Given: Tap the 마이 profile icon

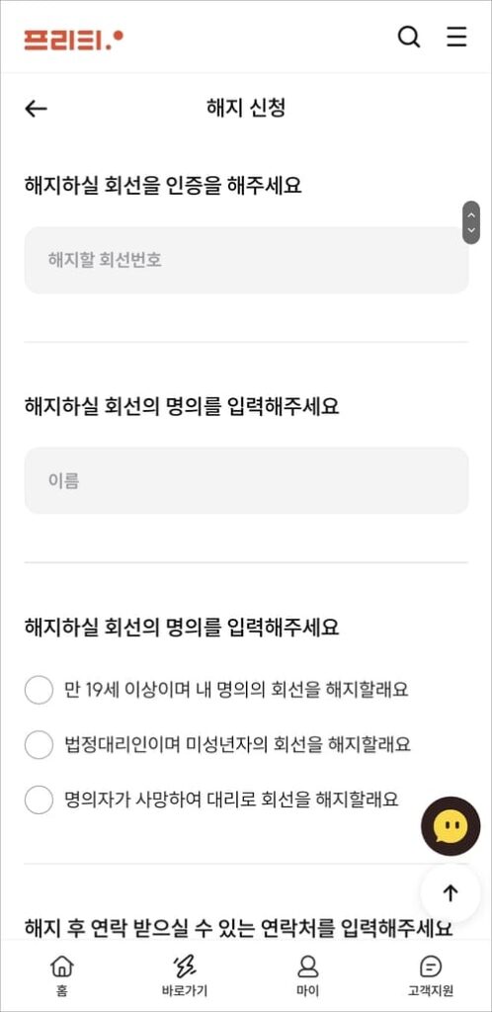Looking at the screenshot, I should point(307,966).
